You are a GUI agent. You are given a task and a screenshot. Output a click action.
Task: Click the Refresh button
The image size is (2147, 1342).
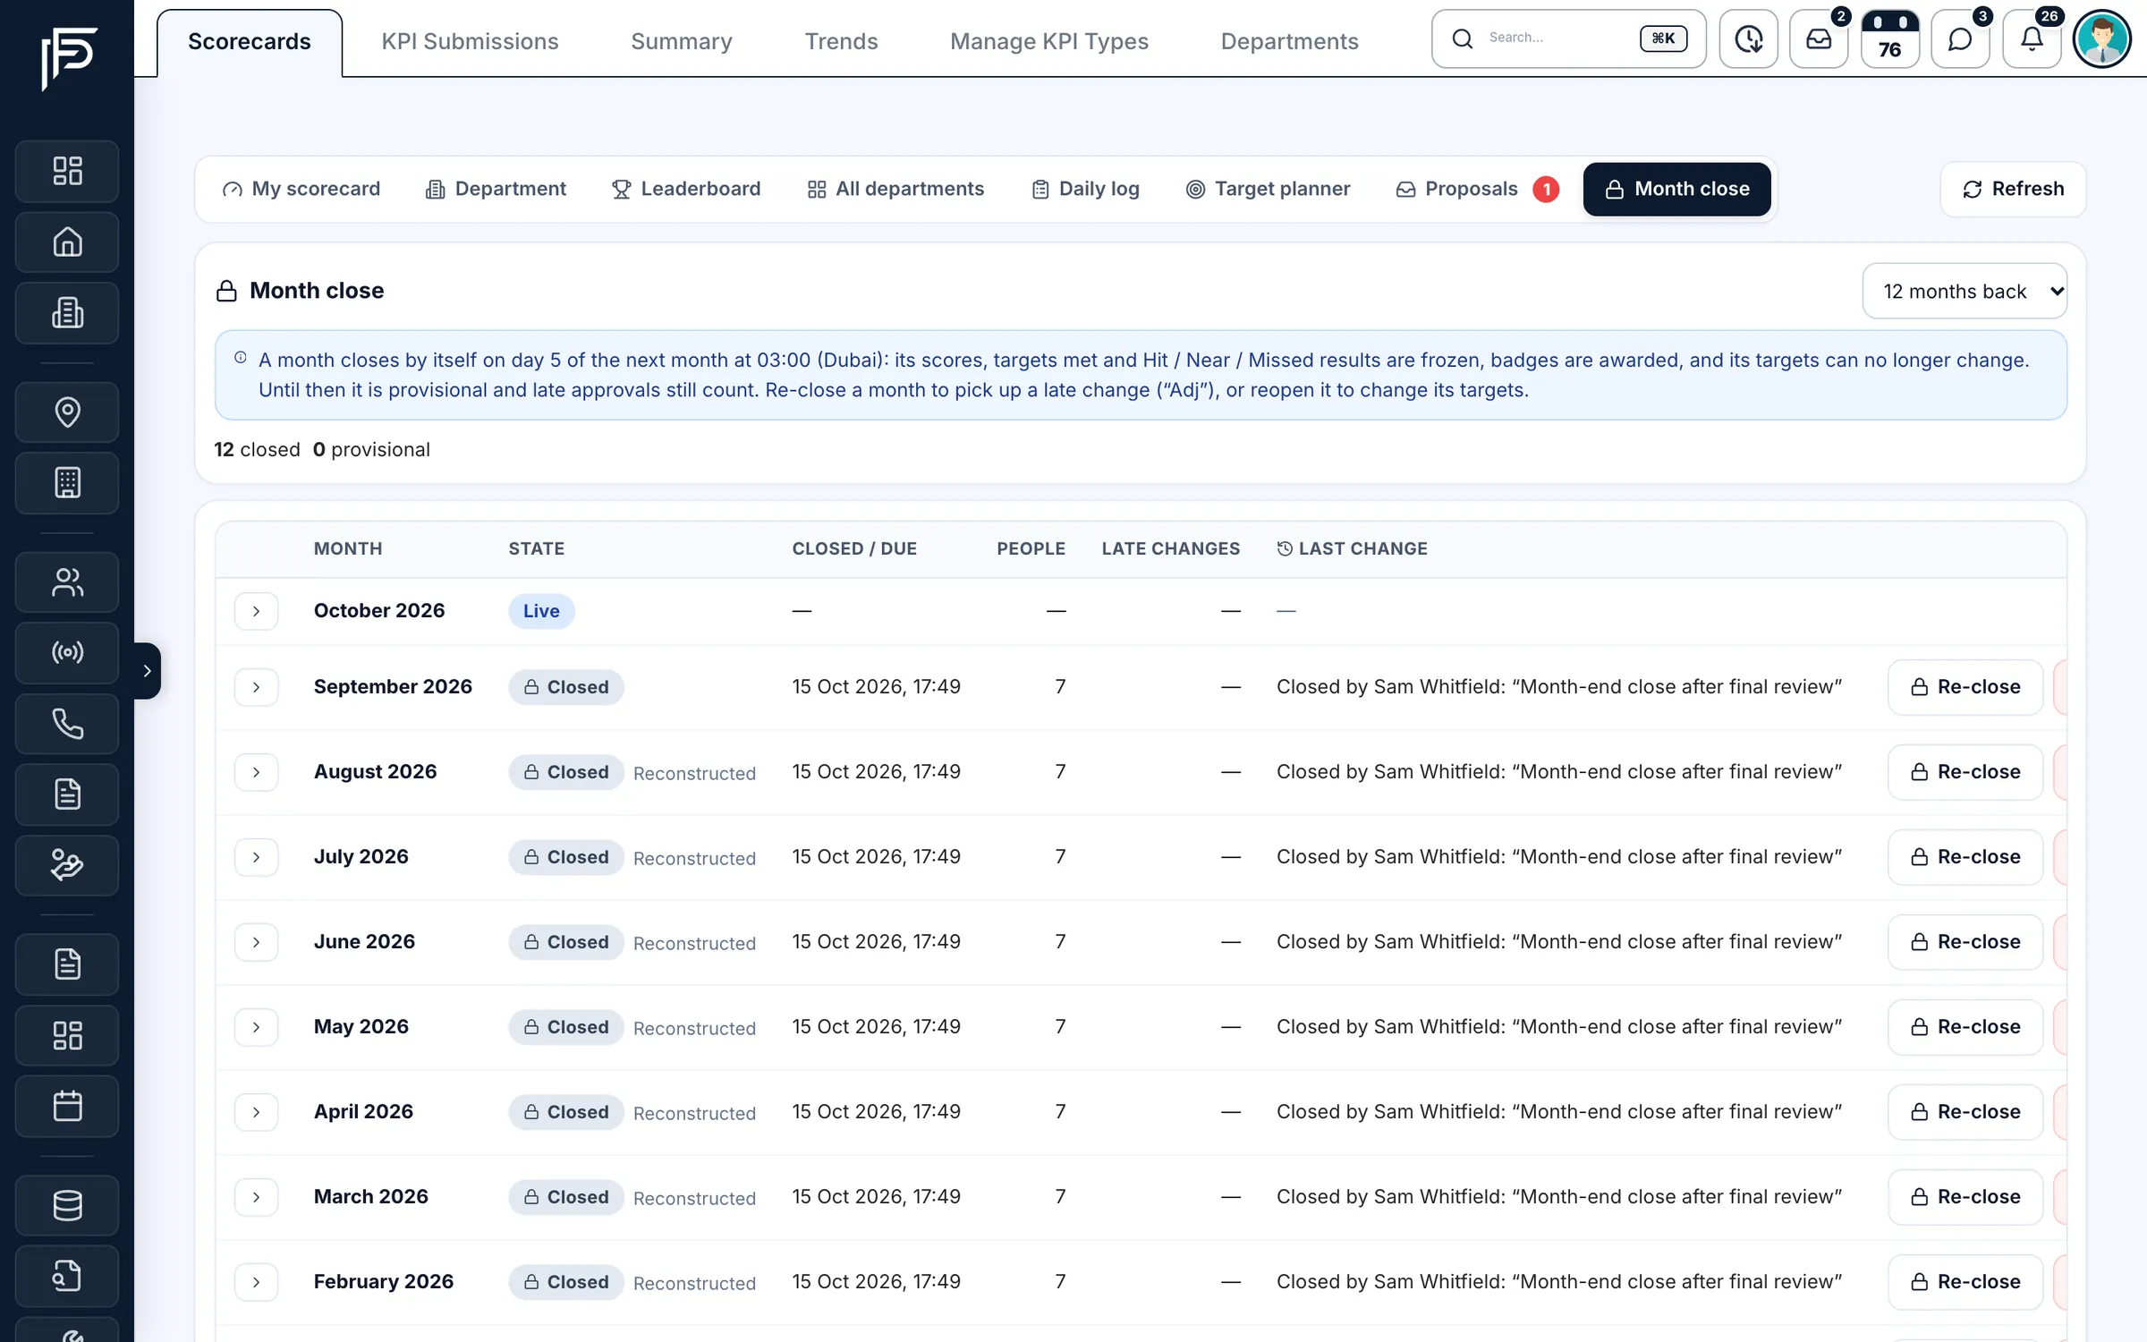point(2013,189)
